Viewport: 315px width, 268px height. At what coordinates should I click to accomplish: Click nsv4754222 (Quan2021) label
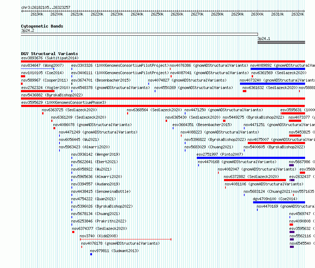point(93,199)
